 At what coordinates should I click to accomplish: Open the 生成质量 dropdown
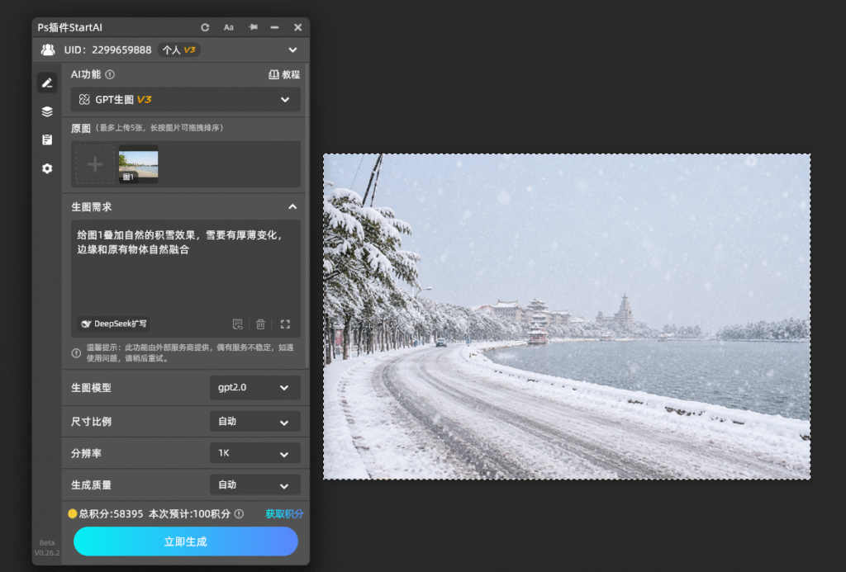coord(254,485)
